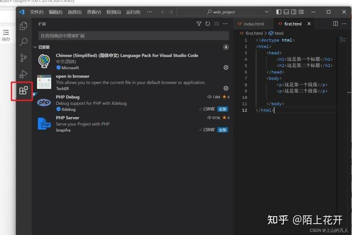Click the installed count badge 4
The image size is (352, 235).
[x=226, y=47]
